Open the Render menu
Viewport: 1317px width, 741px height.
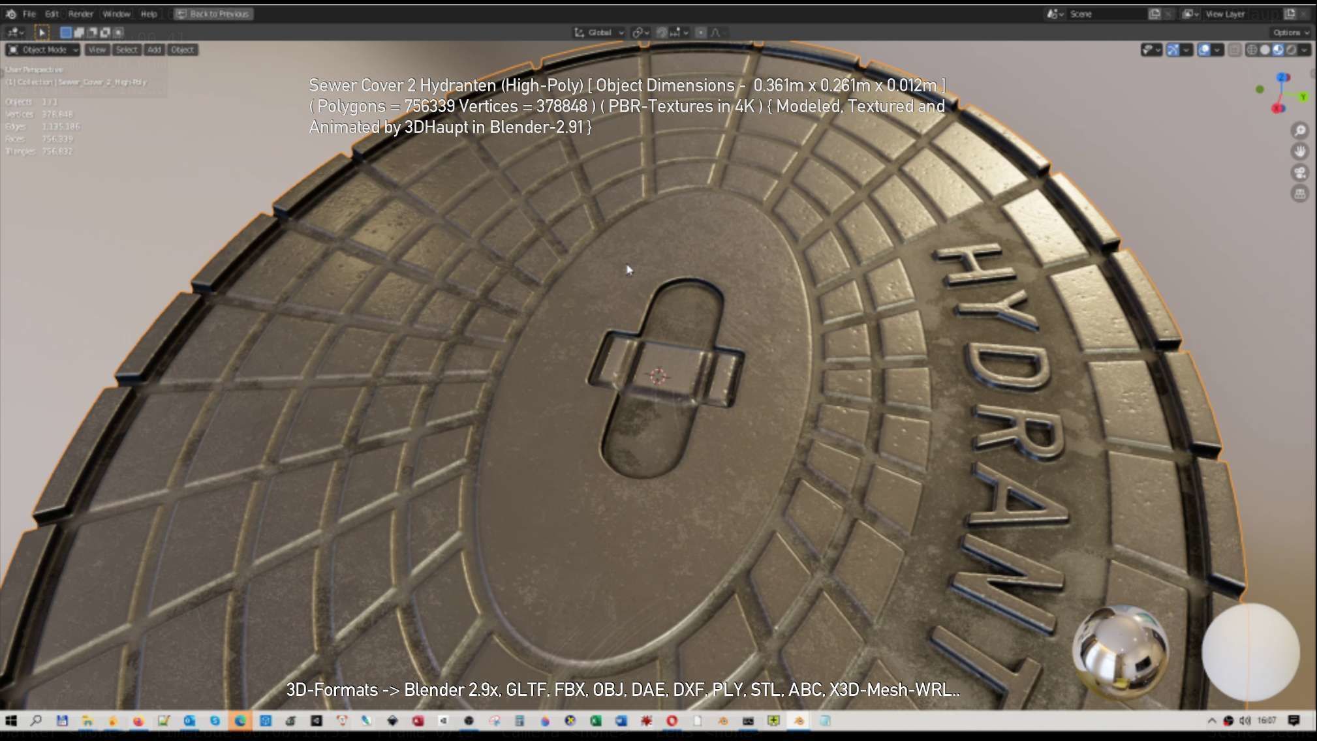point(81,14)
